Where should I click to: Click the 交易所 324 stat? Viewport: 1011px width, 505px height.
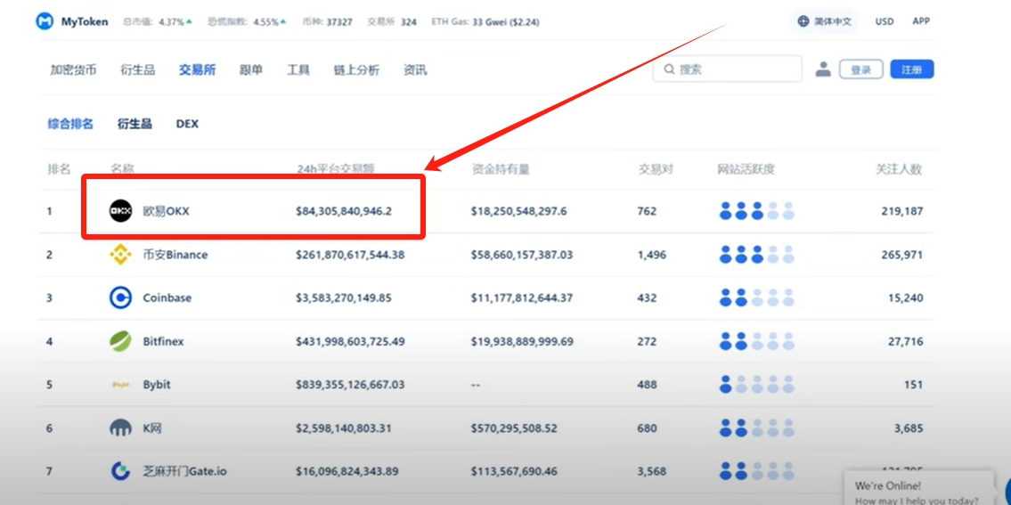pyautogui.click(x=392, y=22)
